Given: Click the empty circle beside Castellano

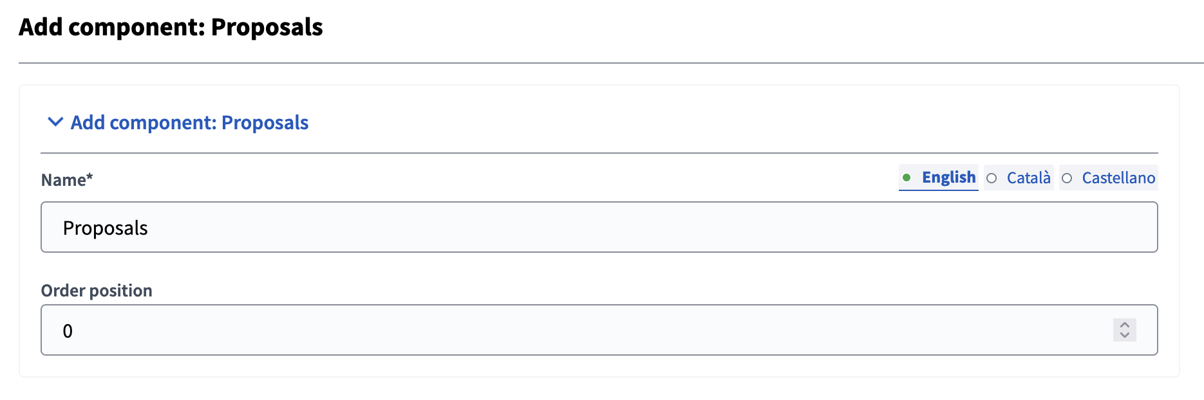Looking at the screenshot, I should (x=1068, y=178).
